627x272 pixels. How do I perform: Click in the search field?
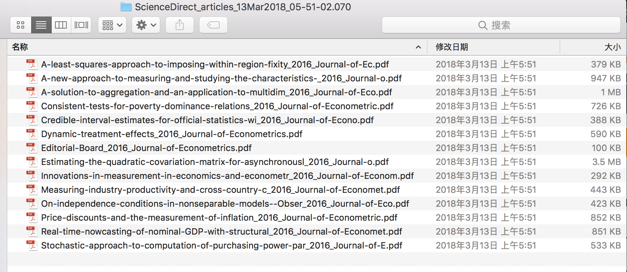click(x=501, y=25)
